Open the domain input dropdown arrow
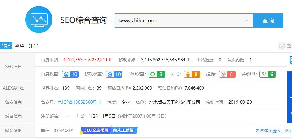292x140 pixels. 247,20
